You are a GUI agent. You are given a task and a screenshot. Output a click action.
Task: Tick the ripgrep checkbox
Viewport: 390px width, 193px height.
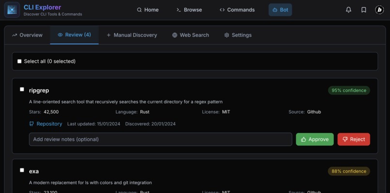[x=22, y=89]
